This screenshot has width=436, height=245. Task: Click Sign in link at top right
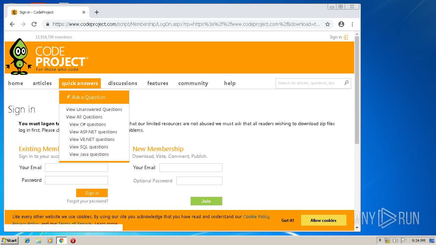[339, 37]
